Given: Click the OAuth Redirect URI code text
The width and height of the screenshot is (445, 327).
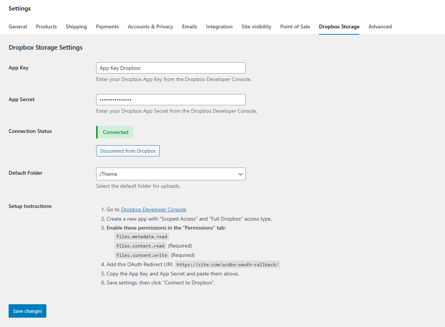Looking at the screenshot, I should (x=227, y=265).
